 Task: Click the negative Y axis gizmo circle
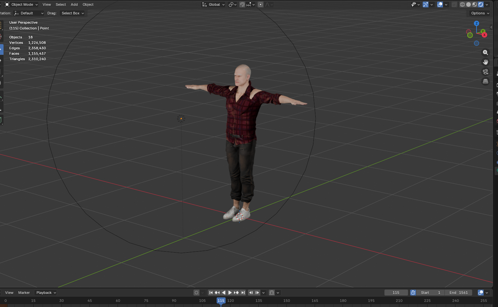click(x=470, y=35)
